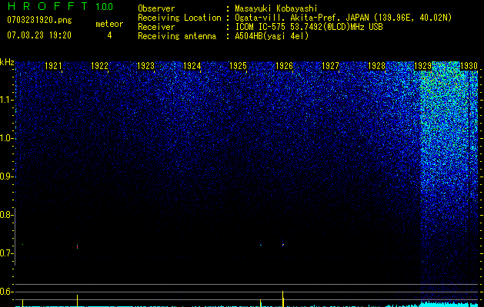This screenshot has height=307, width=484.
Task: Click the version number 1.0.0
Action: (105, 6)
